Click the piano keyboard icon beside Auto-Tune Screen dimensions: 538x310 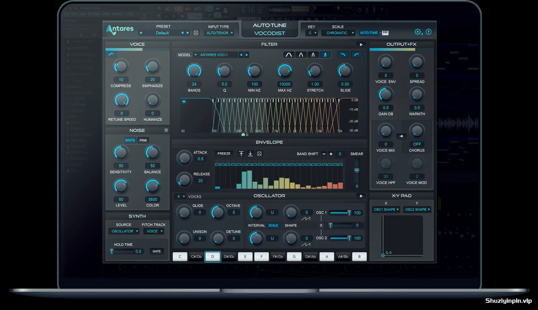[385, 33]
